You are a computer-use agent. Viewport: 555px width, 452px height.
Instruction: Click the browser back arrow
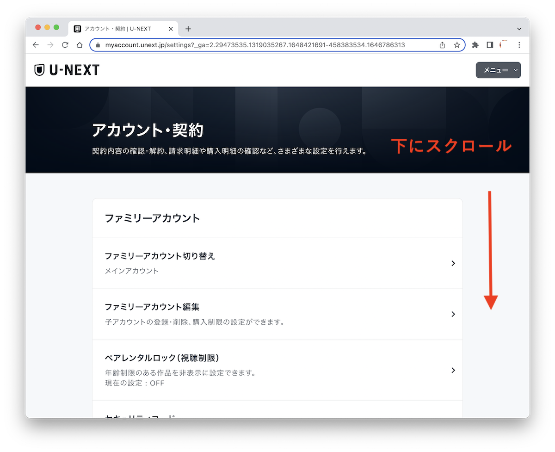tap(36, 45)
